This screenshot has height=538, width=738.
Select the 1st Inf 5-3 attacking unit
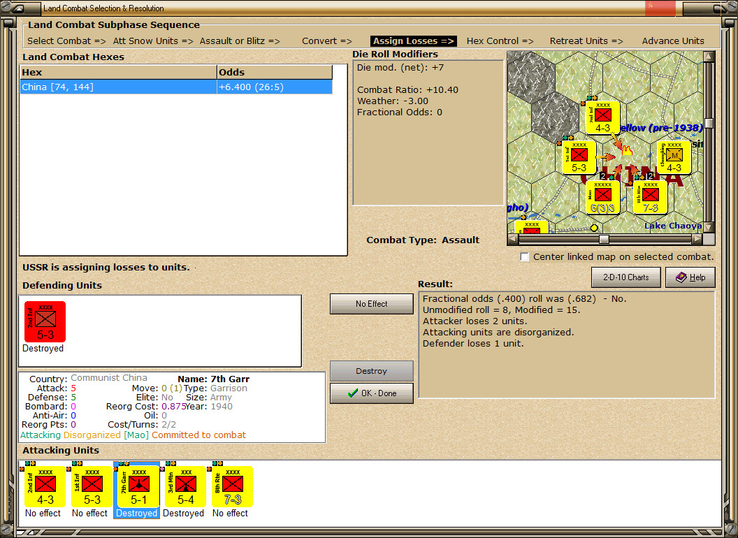click(x=92, y=486)
